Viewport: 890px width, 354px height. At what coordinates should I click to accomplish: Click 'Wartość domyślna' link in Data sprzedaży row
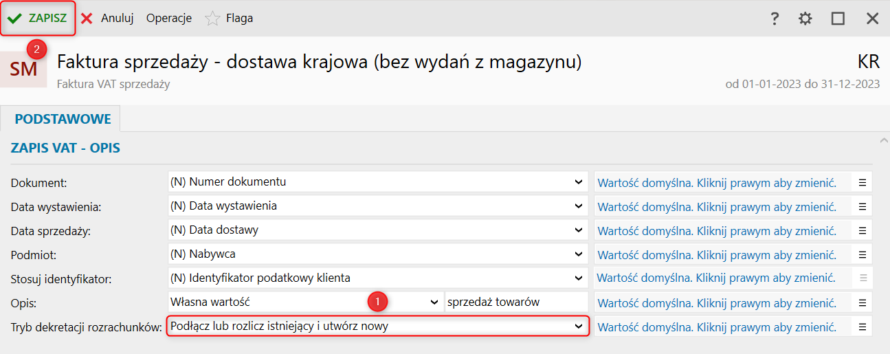point(717,231)
